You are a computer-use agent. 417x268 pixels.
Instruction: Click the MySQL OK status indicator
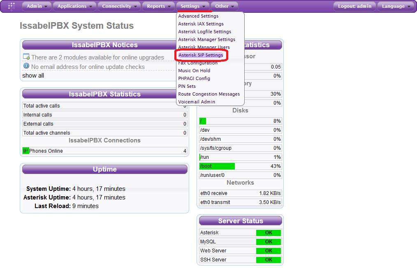coord(269,242)
